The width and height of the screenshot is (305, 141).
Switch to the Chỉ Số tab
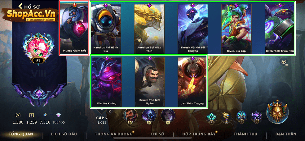pos(157,134)
